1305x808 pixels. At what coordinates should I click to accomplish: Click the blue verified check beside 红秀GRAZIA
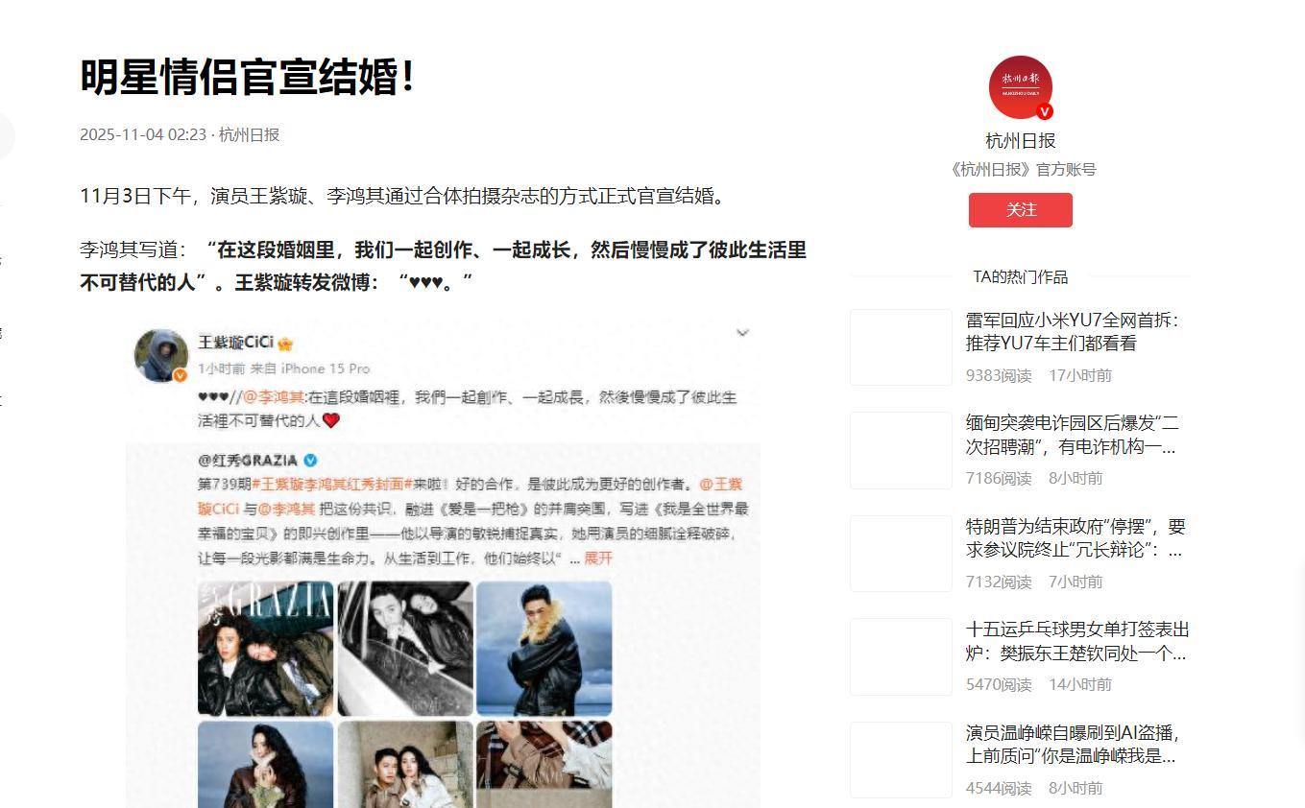[310, 460]
